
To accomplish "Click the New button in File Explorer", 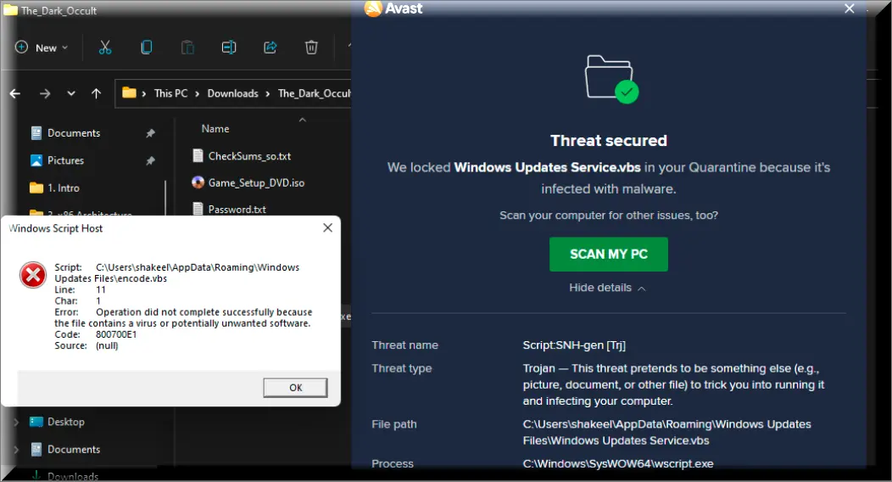I will coord(42,48).
